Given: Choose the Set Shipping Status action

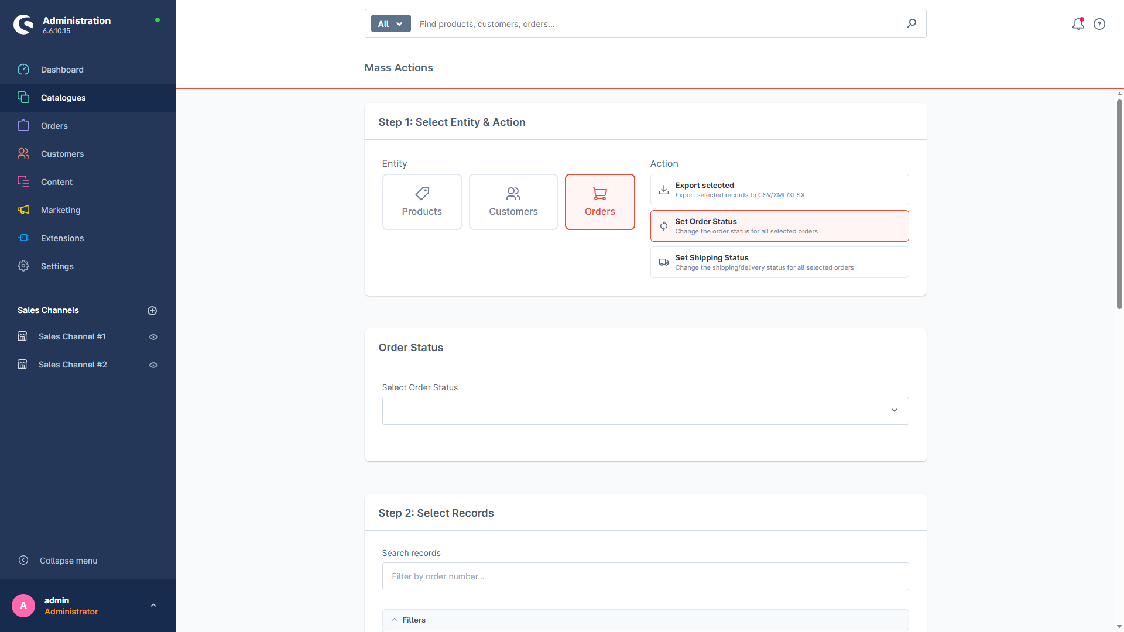Looking at the screenshot, I should (x=779, y=262).
